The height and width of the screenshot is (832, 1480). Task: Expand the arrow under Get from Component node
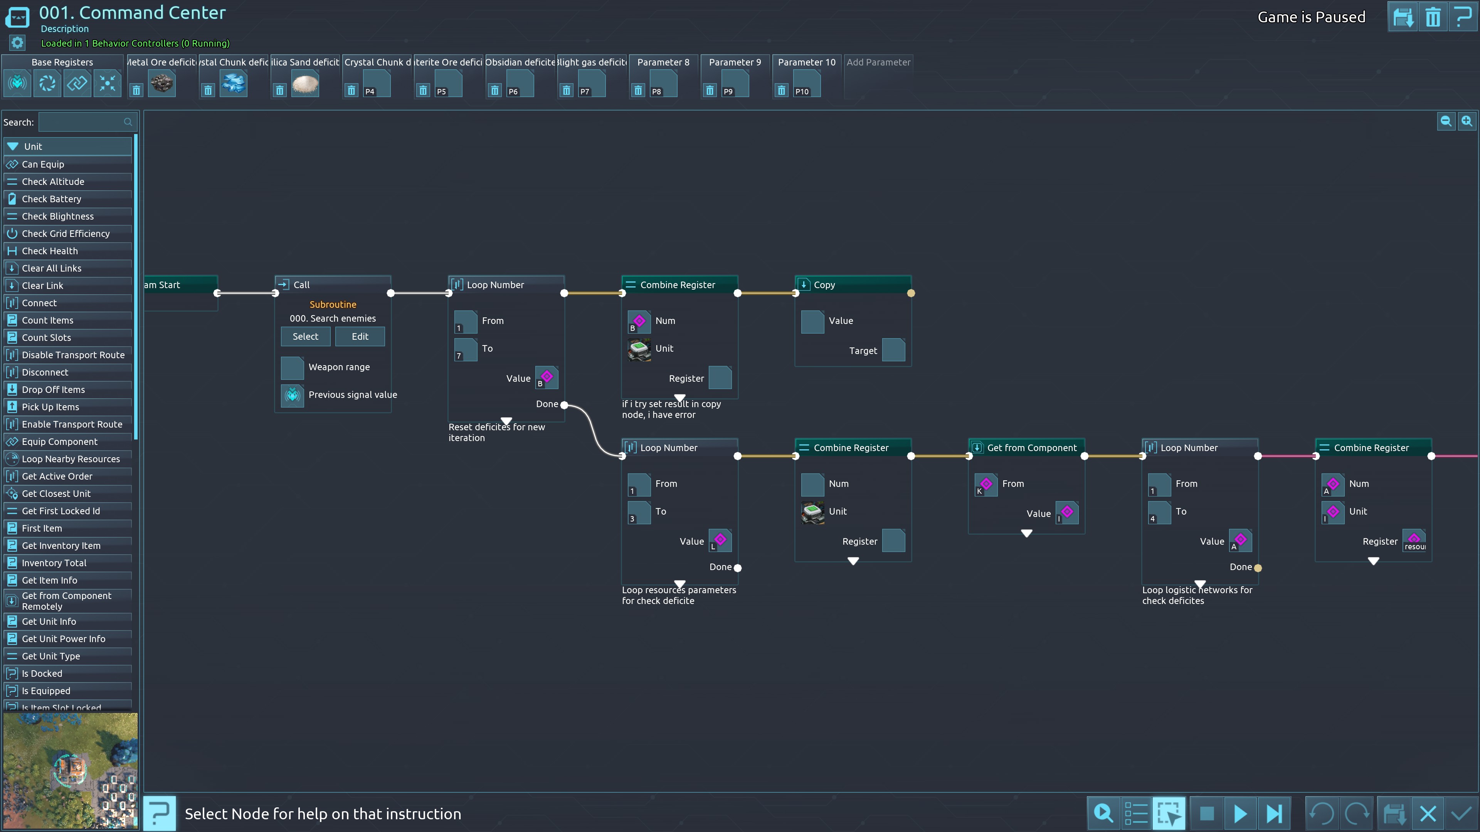tap(1026, 533)
